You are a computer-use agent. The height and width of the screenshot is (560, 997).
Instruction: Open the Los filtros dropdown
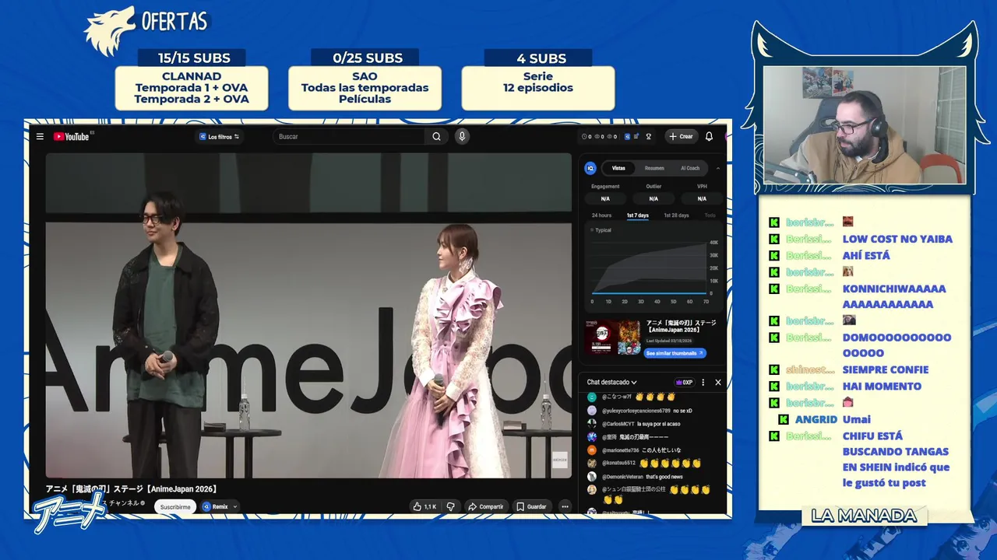coord(219,136)
